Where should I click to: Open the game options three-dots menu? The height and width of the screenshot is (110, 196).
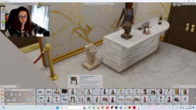[x=194, y=4]
